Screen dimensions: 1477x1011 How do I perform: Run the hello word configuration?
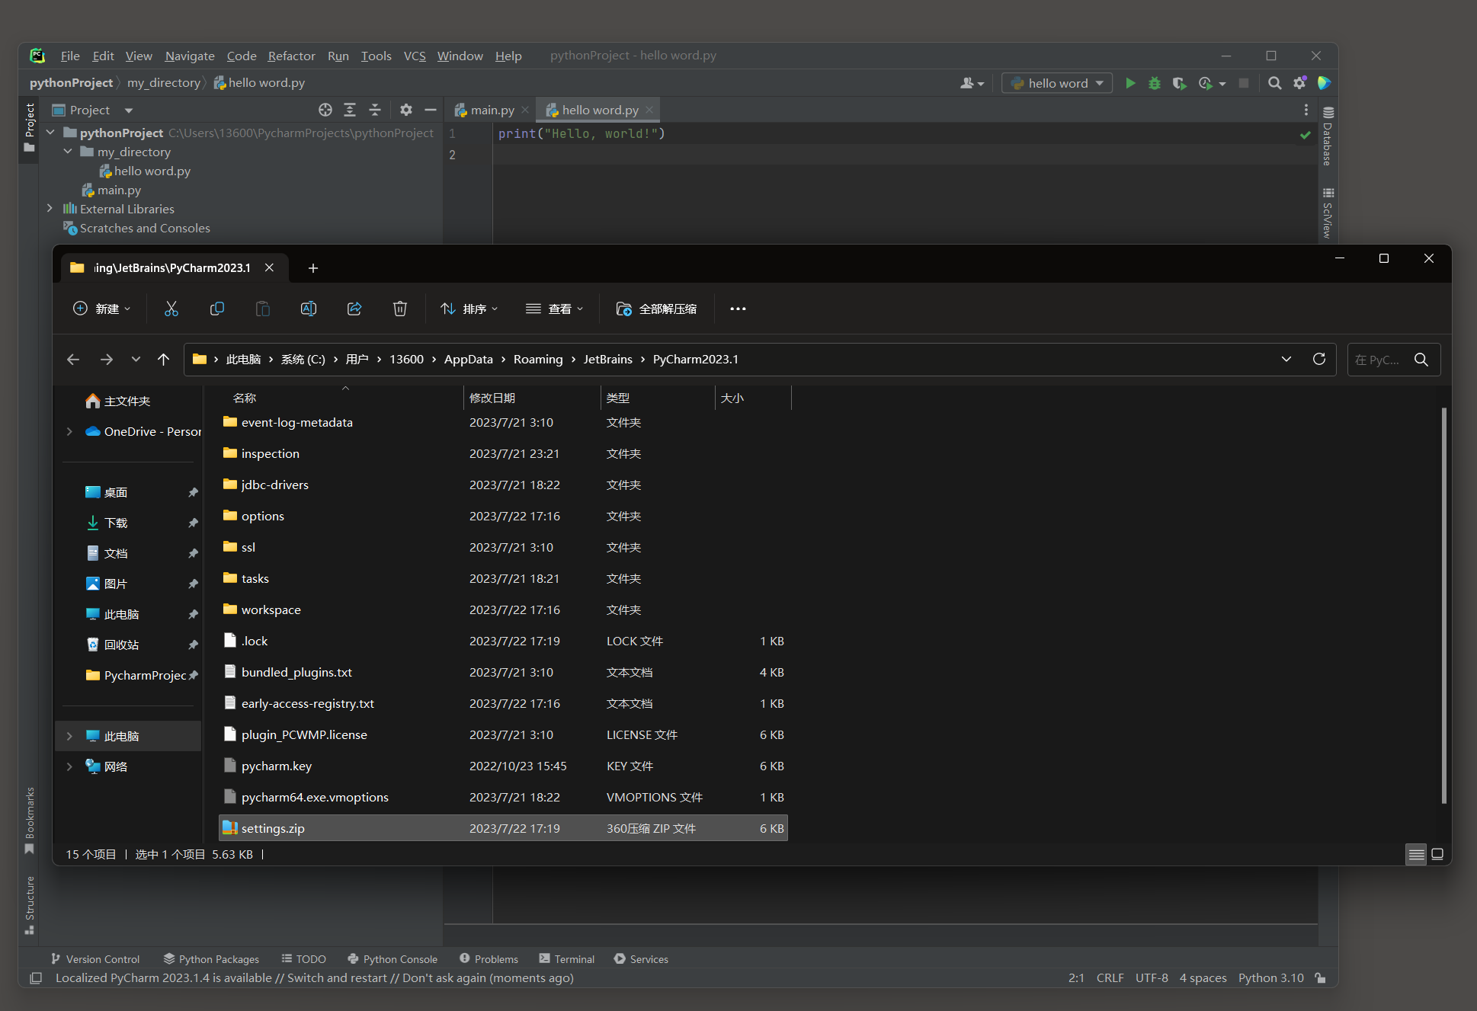1130,83
